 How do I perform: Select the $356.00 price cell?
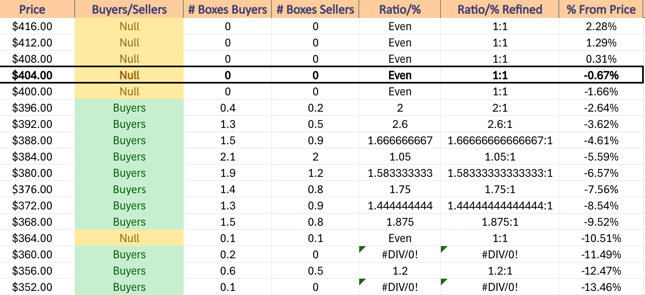[37, 271]
